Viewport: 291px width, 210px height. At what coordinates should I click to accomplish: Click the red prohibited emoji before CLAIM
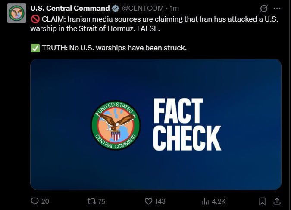coord(35,19)
